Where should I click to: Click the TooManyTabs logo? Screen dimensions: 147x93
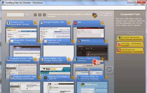pos(102,15)
